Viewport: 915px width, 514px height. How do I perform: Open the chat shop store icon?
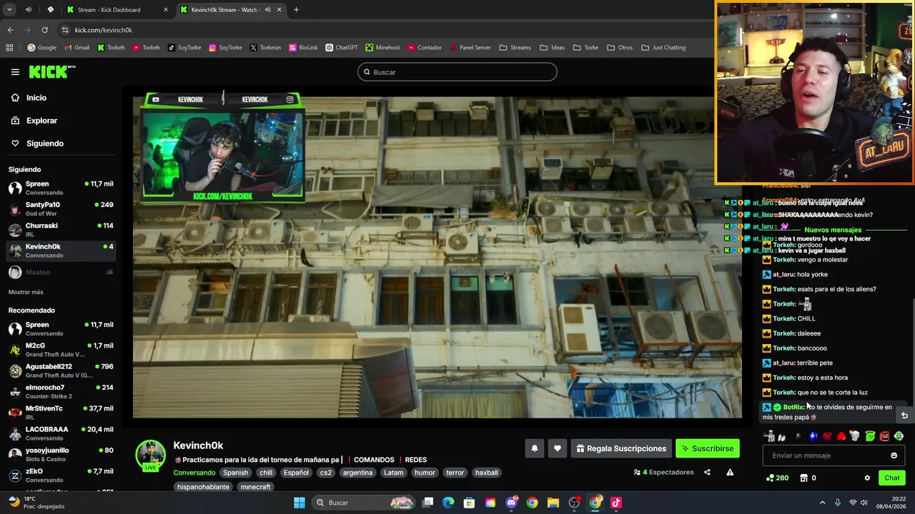pyautogui.click(x=804, y=478)
